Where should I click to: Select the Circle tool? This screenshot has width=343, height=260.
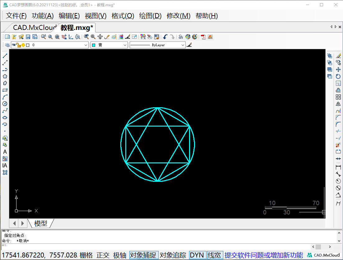tap(5, 104)
